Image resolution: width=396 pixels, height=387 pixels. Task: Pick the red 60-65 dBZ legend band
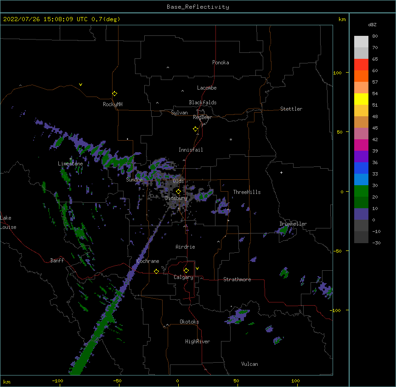[361, 65]
